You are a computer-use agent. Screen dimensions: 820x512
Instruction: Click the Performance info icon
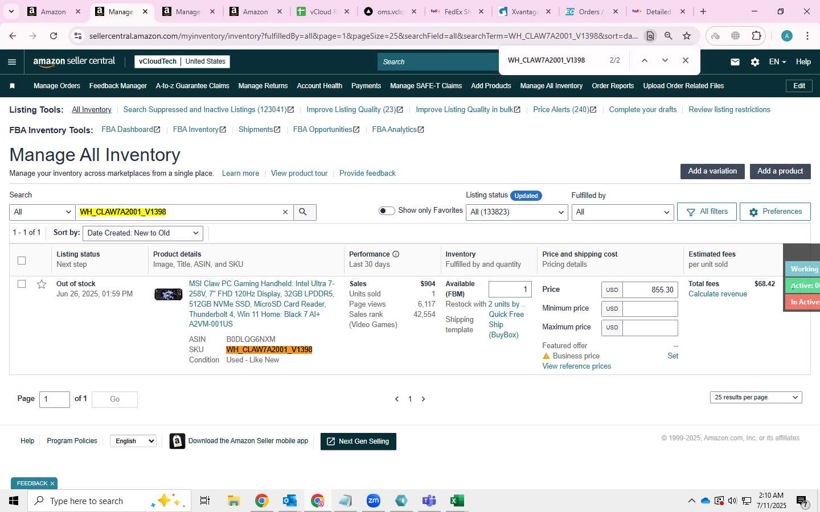pyautogui.click(x=396, y=254)
